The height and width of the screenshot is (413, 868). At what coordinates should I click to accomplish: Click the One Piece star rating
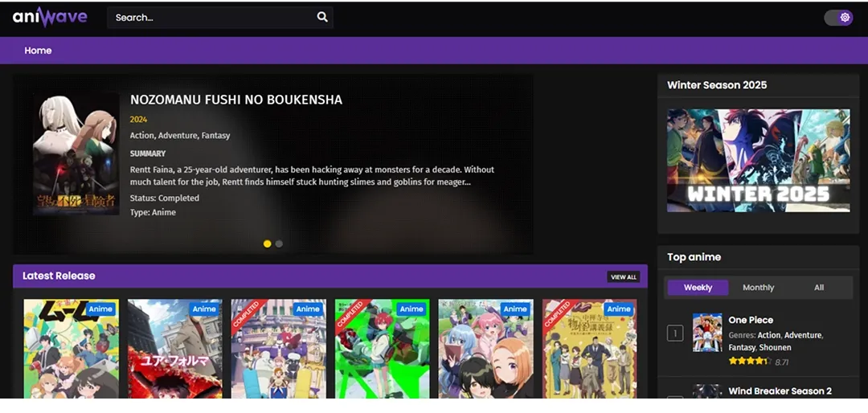749,362
